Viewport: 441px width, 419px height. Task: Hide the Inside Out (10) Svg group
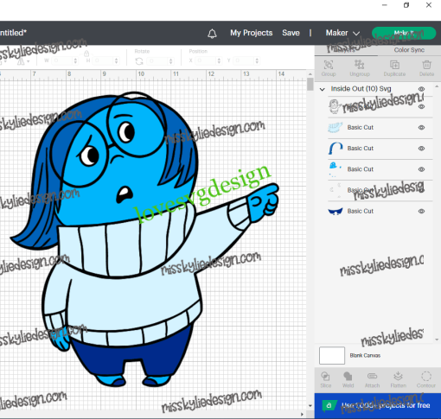coord(421,89)
